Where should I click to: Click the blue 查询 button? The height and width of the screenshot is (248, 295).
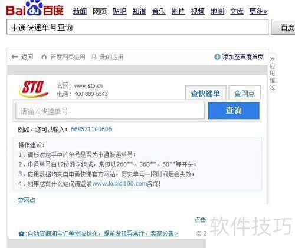click(x=234, y=110)
